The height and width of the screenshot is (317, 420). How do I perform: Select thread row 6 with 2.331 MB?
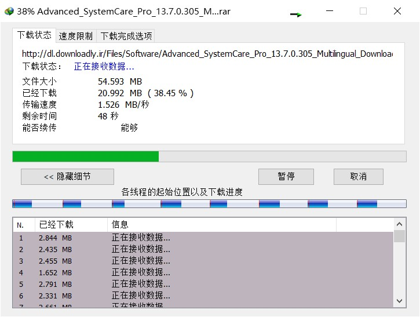click(203, 296)
